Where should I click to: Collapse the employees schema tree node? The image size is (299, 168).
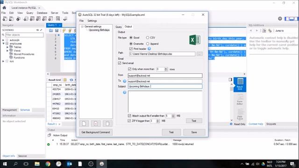click(3, 43)
